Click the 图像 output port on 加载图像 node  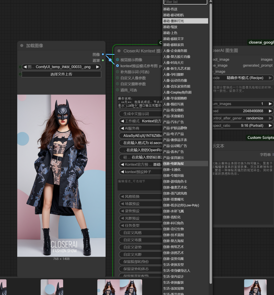pyautogui.click(x=103, y=54)
